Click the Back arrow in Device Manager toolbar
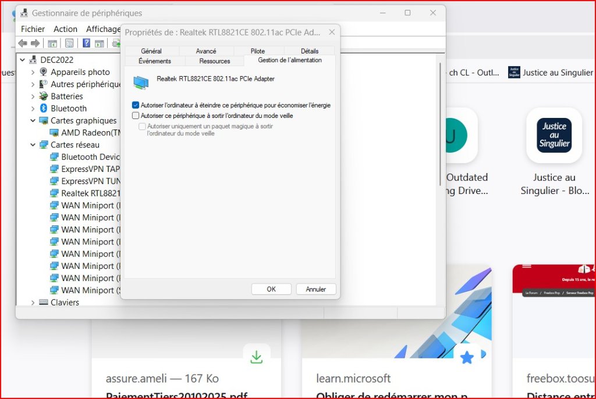 23,44
